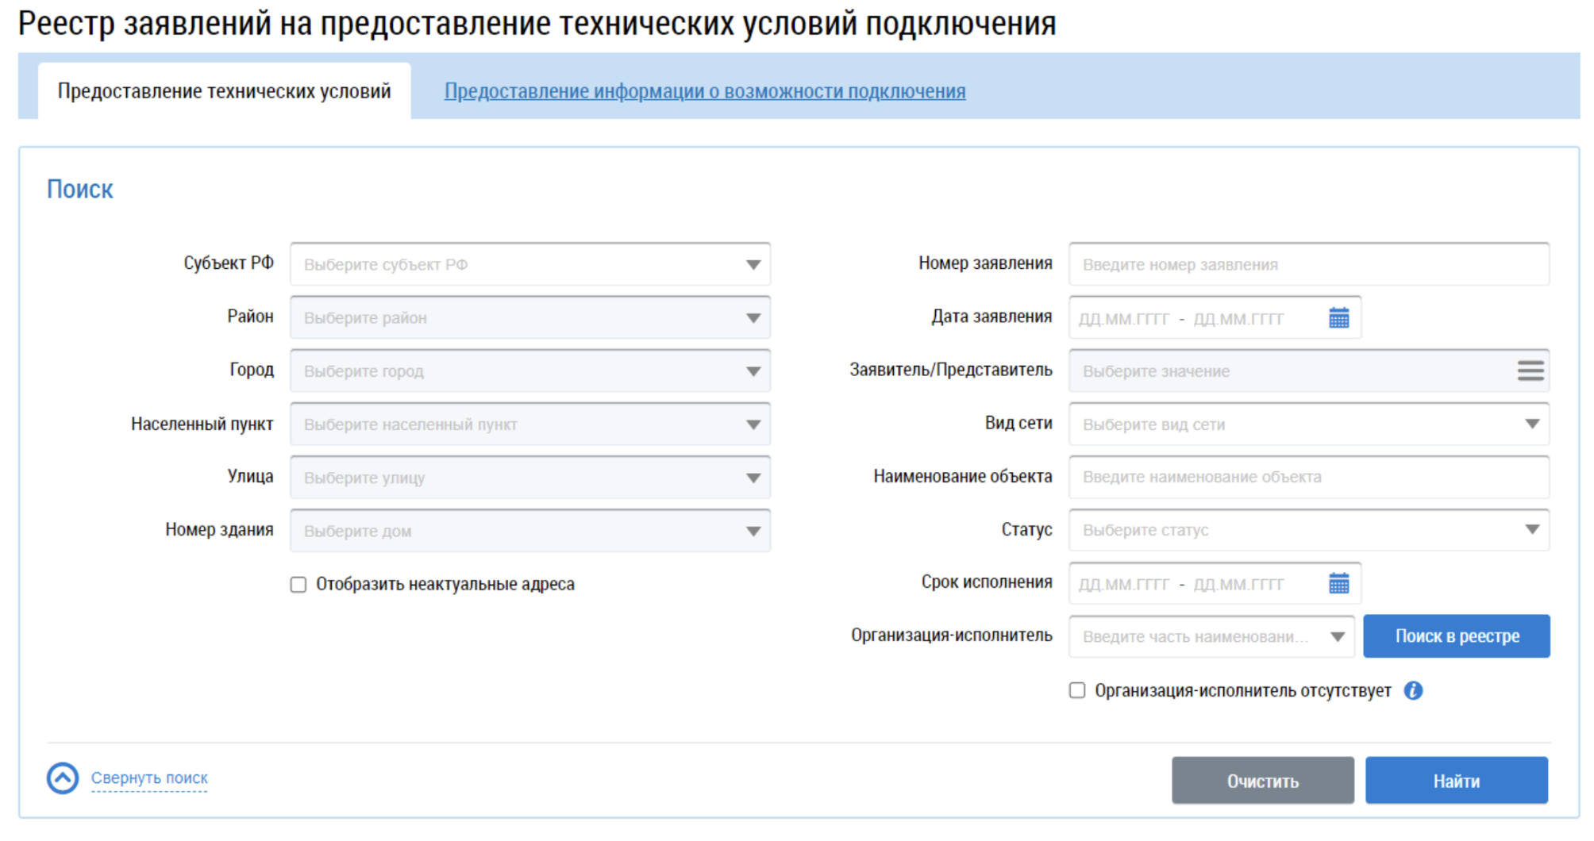Open calendar icon for Дата заявления
This screenshot has height=841, width=1594.
click(x=1338, y=318)
